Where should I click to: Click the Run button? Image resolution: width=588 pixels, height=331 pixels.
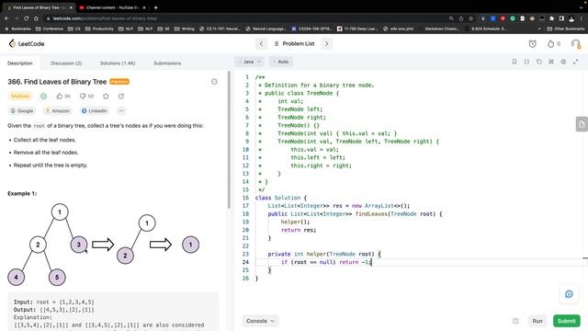[537, 321]
